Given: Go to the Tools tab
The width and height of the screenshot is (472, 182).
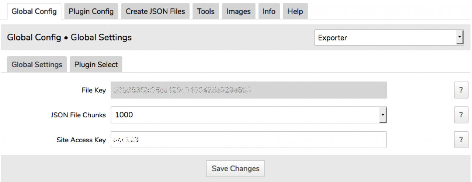Looking at the screenshot, I should [x=206, y=11].
